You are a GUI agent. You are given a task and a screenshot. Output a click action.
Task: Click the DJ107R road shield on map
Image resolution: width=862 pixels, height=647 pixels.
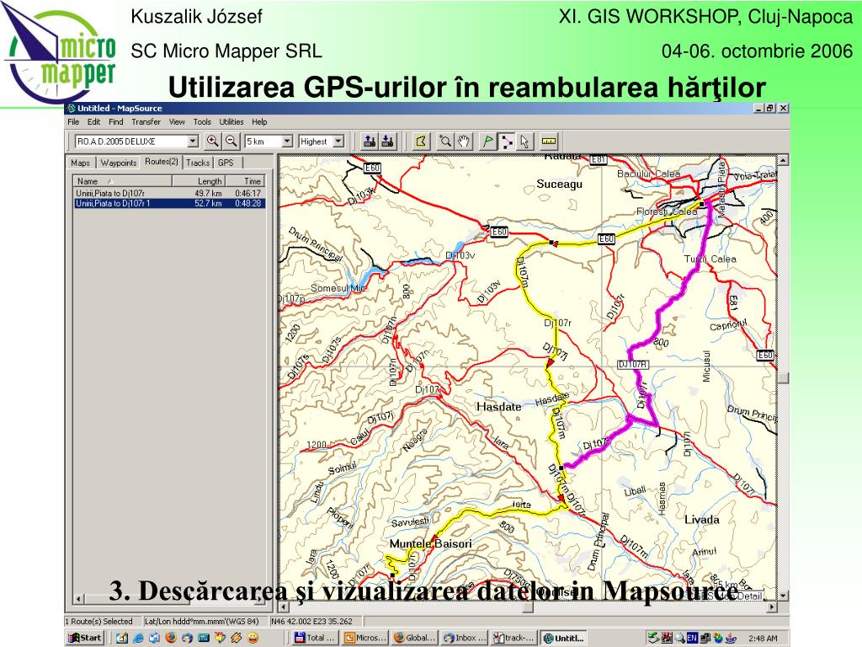click(x=633, y=364)
